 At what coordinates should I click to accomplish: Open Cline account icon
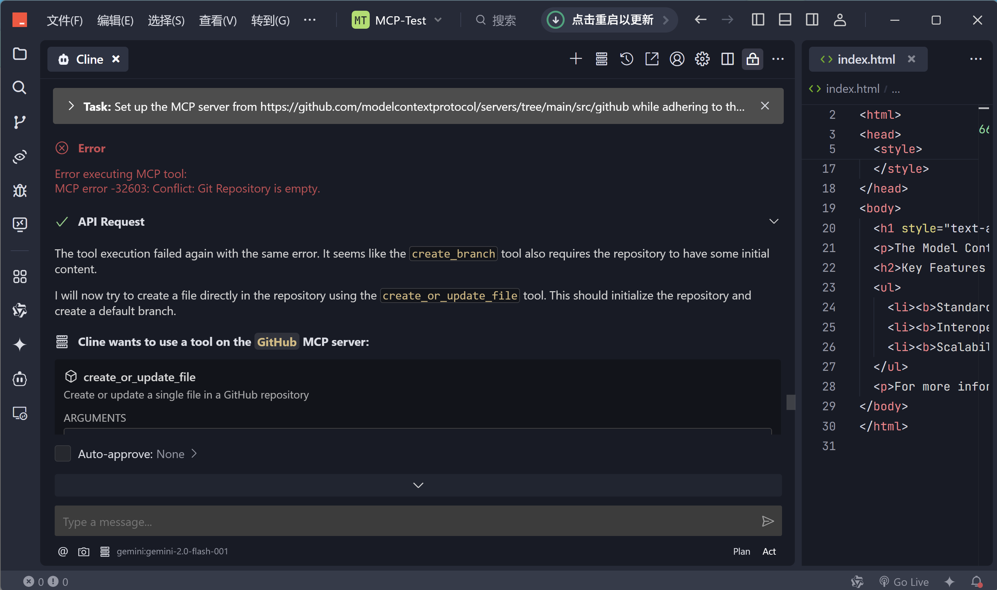[x=677, y=59]
